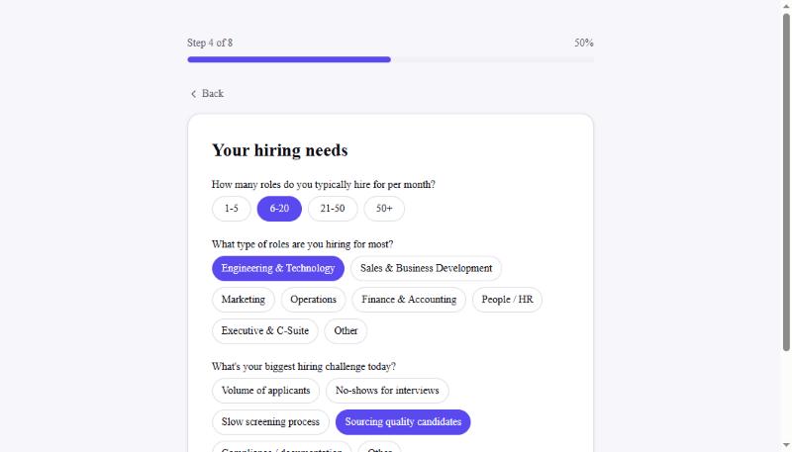
Task: Select Other under role types
Action: tap(346, 331)
